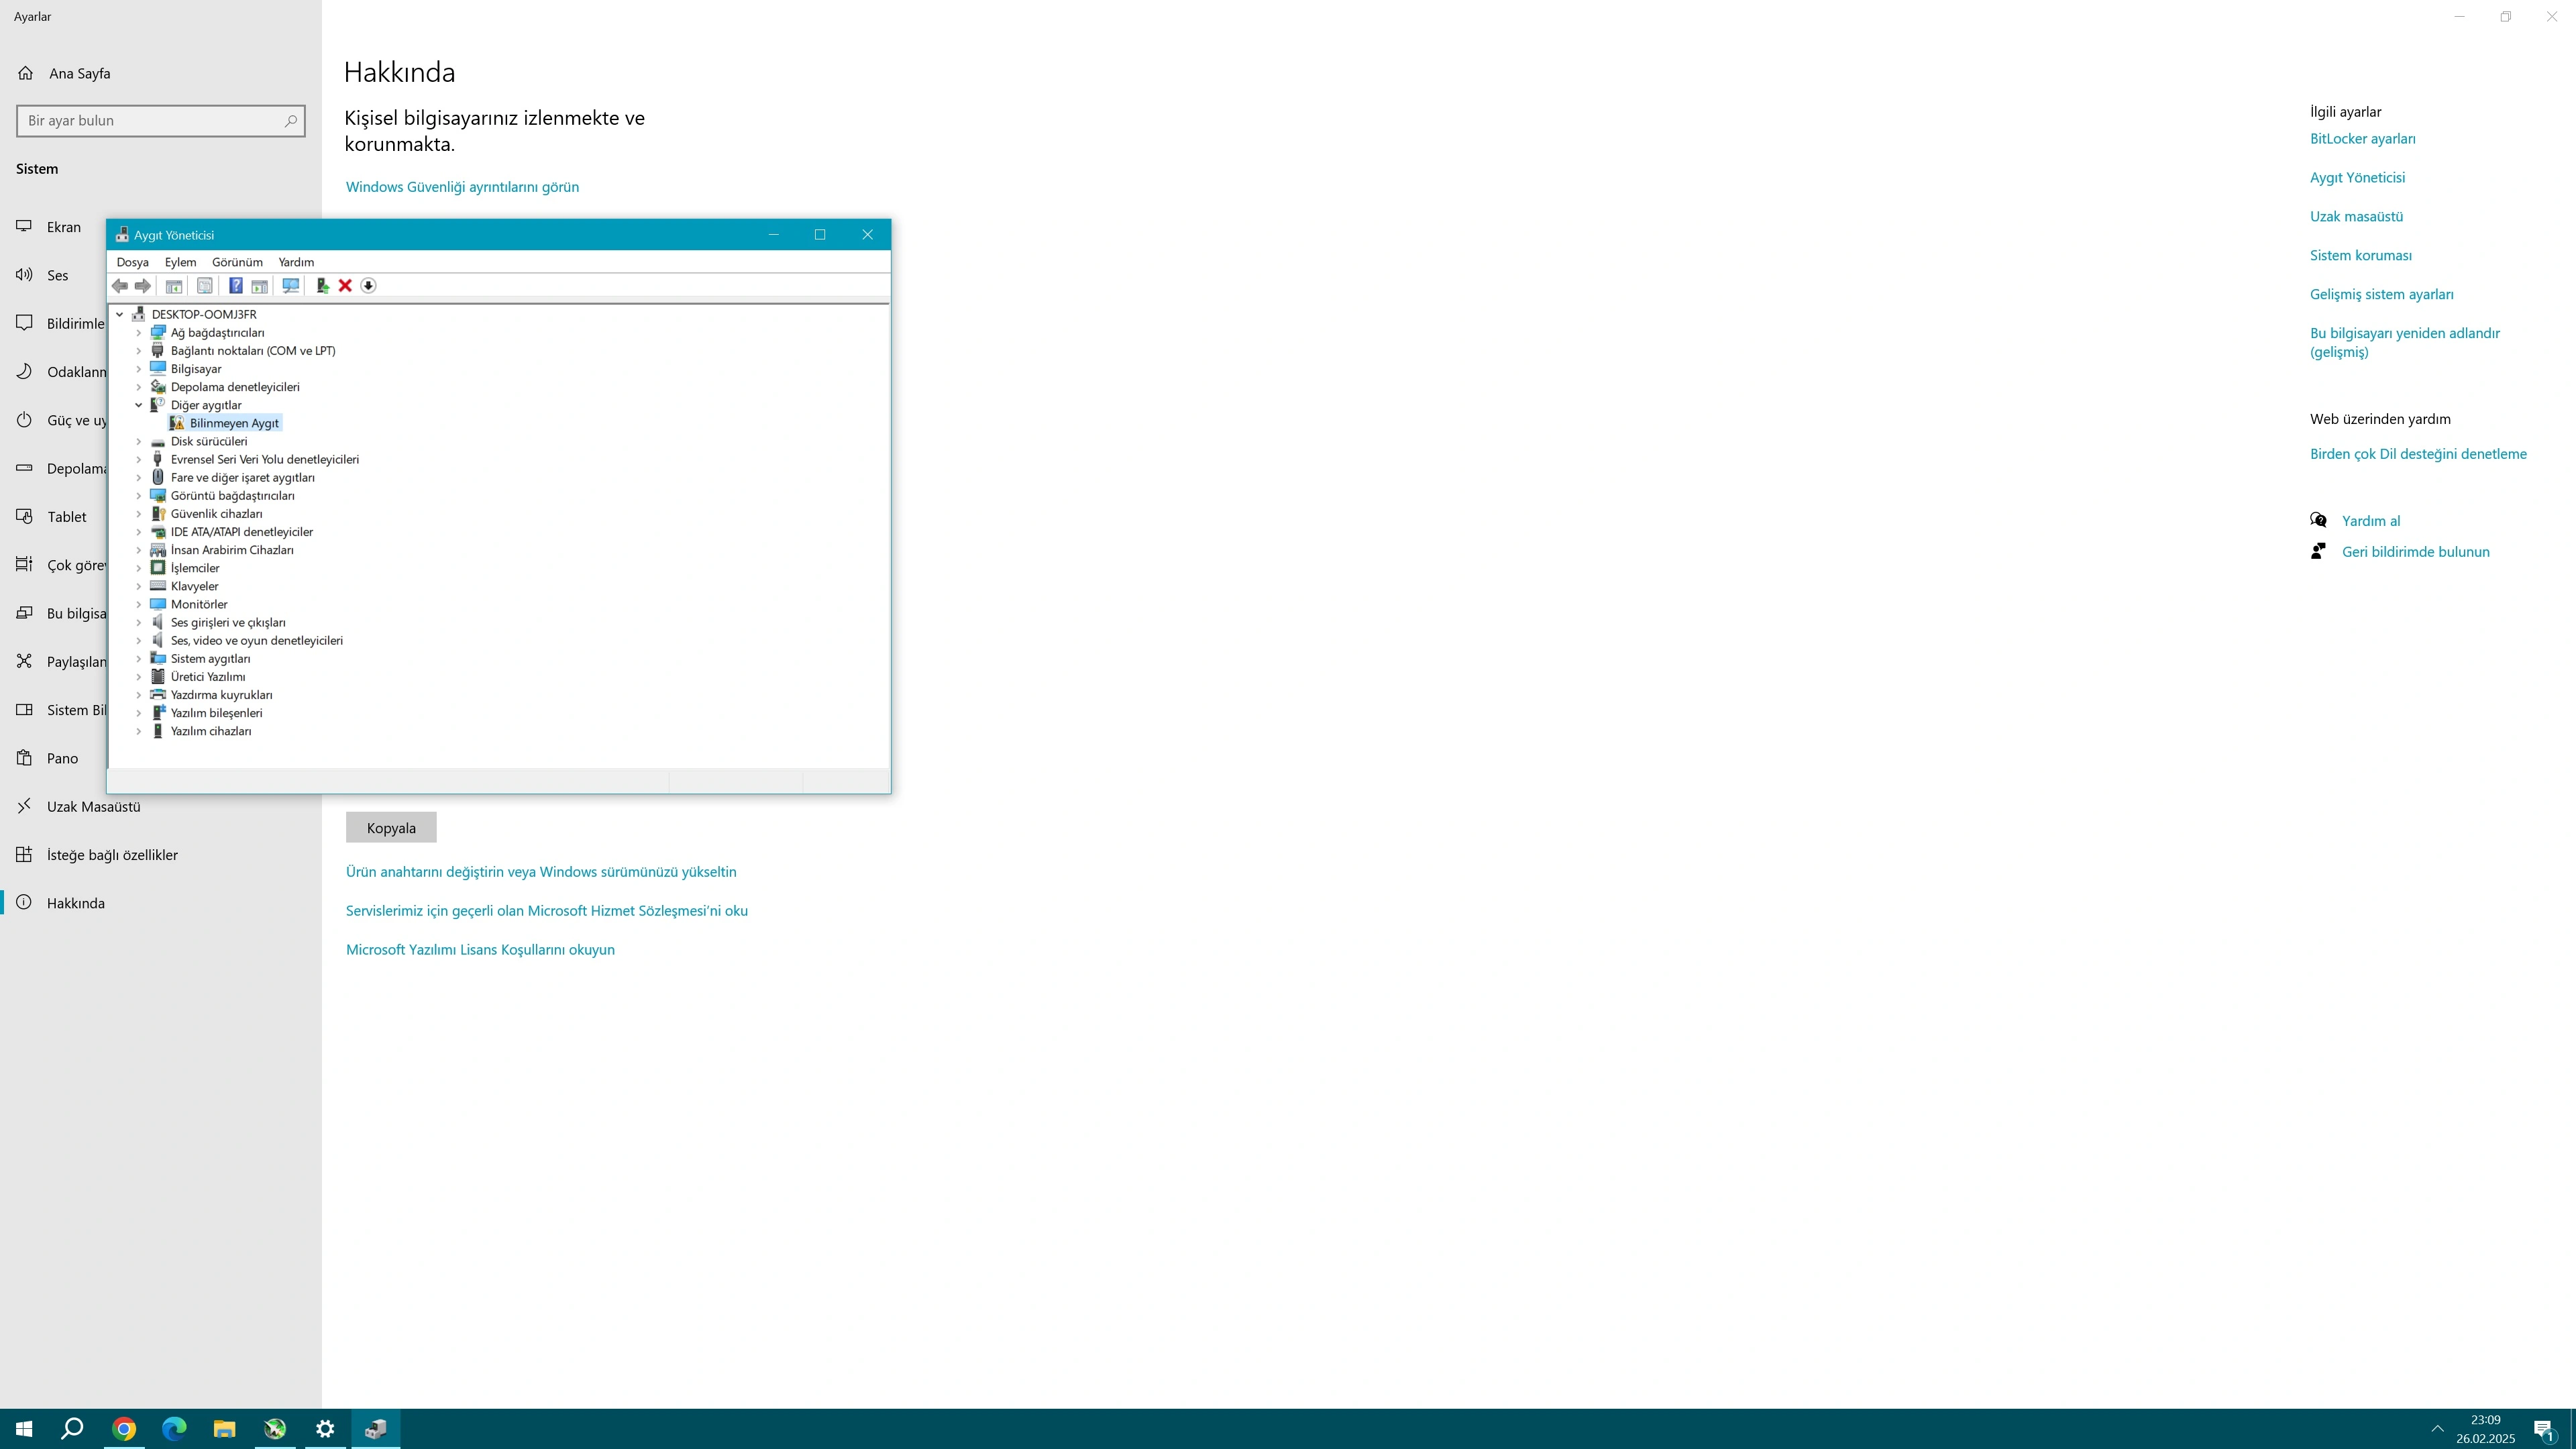The width and height of the screenshot is (2576, 1449).
Task: Select Fare ve diğer işaret aygıtları
Action: 243,477
